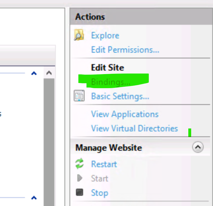This screenshot has height=206, width=213.
Task: Click the scrollbar up arrow
Action: tap(49, 73)
